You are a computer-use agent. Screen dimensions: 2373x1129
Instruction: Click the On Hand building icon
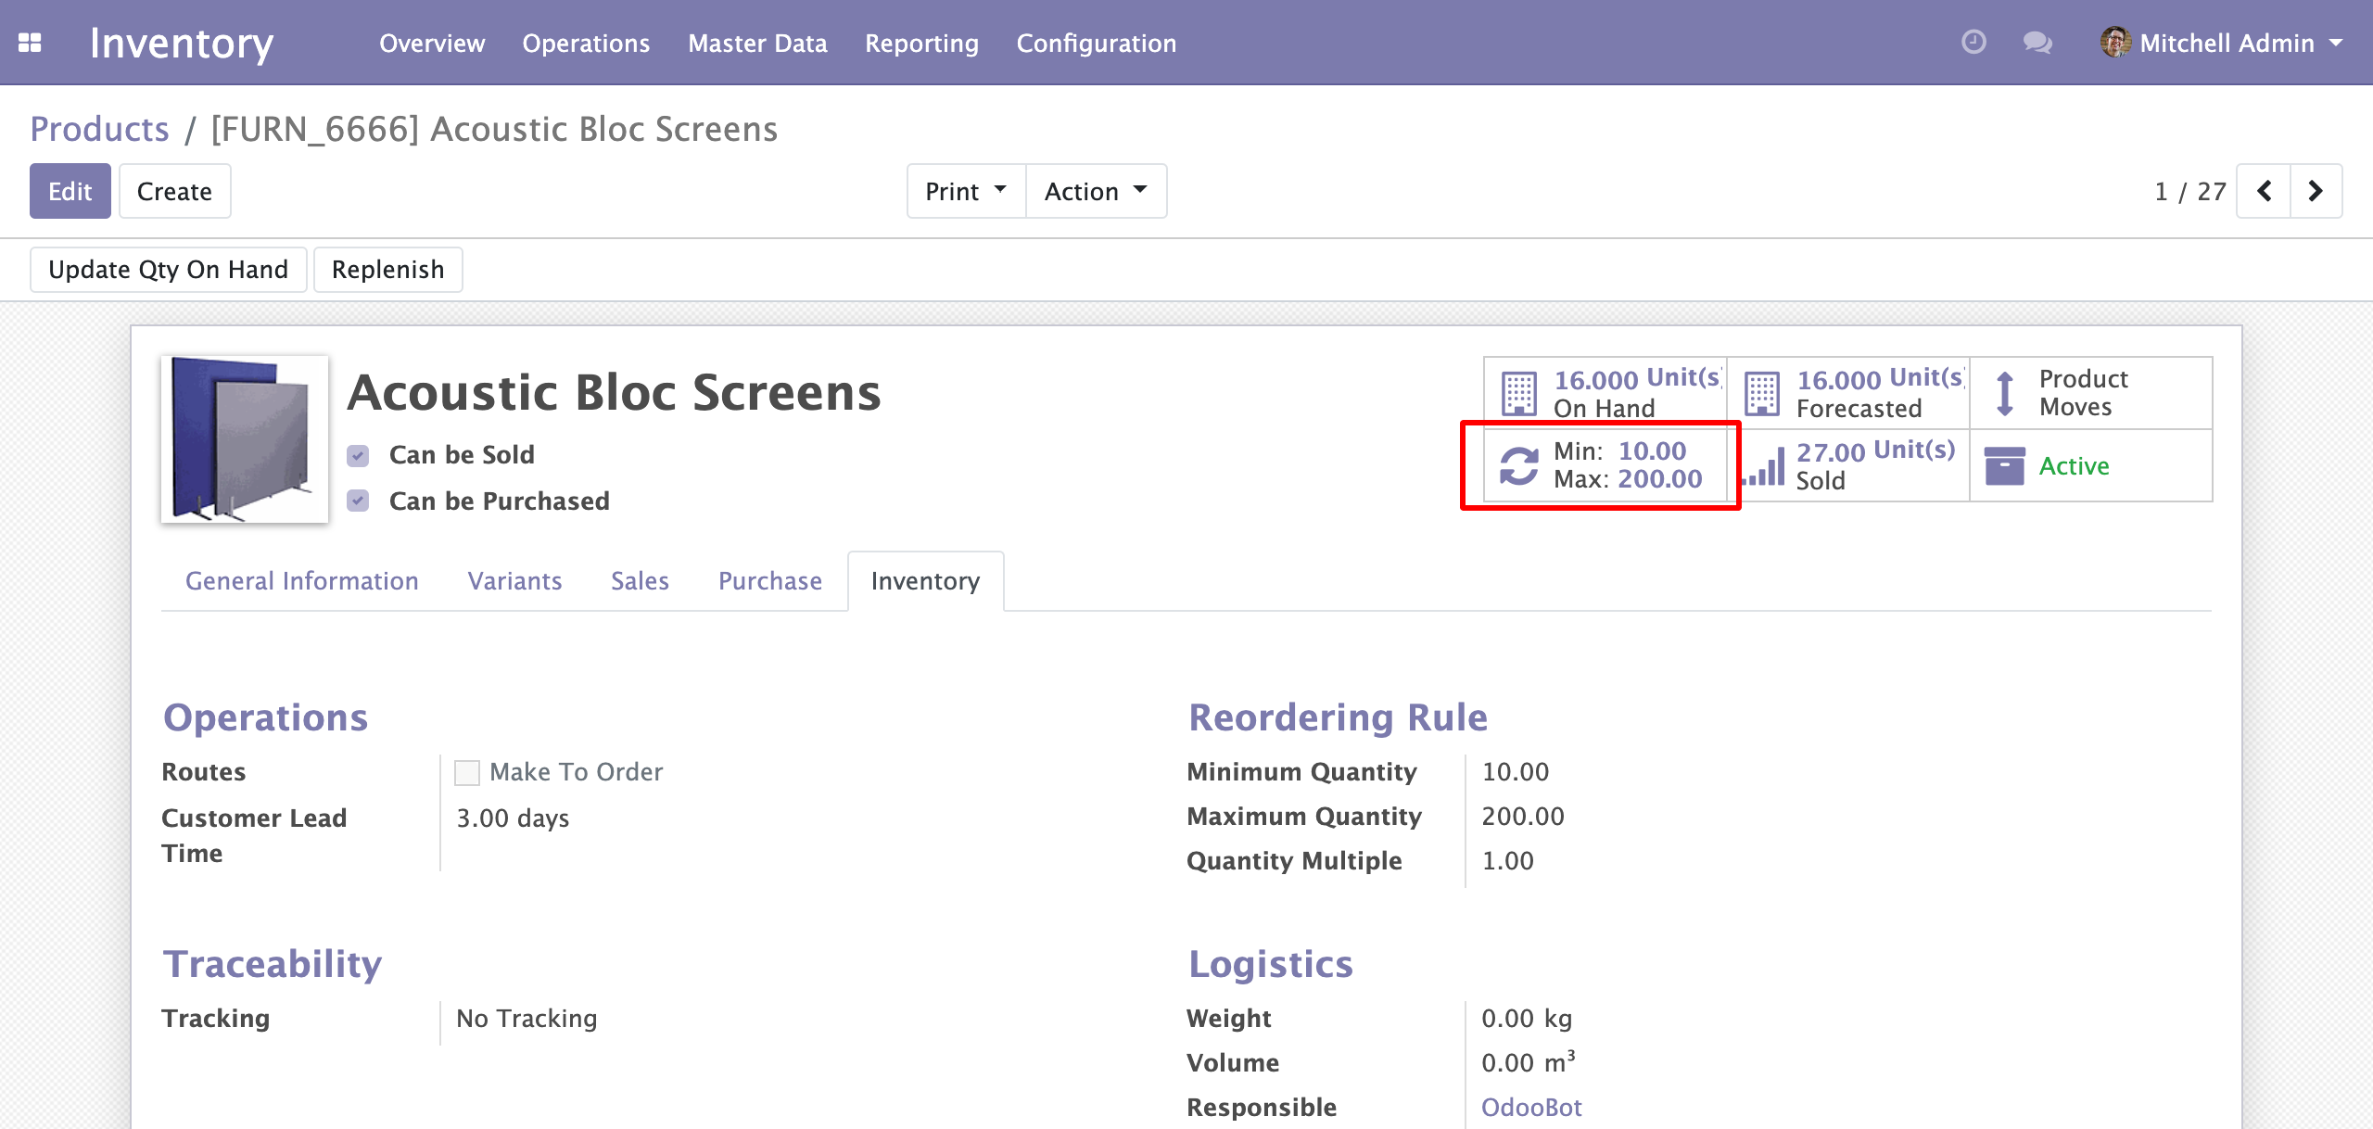pos(1519,393)
